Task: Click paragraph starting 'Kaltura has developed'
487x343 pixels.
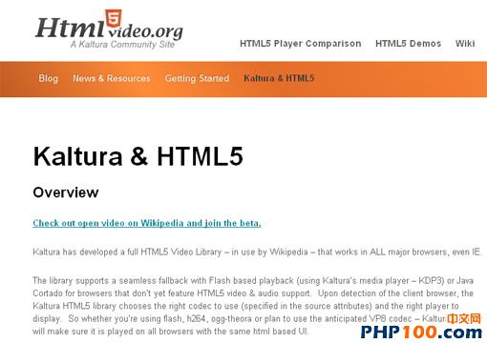Action: [257, 252]
